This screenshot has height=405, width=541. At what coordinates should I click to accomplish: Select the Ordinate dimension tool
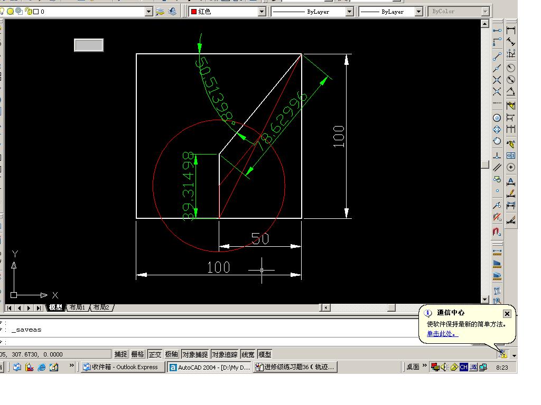tap(511, 53)
